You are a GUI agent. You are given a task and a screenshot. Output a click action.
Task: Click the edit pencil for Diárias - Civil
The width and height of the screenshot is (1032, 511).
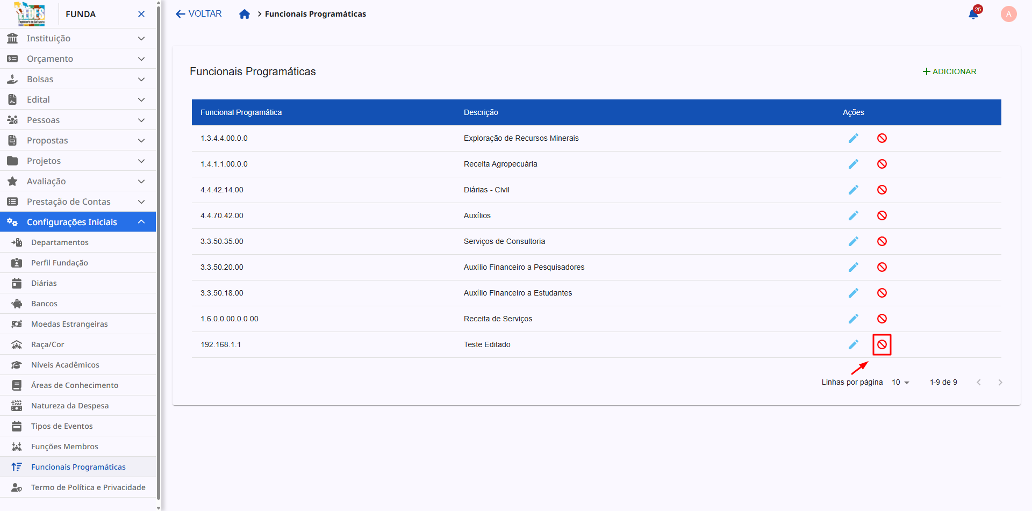(x=854, y=190)
